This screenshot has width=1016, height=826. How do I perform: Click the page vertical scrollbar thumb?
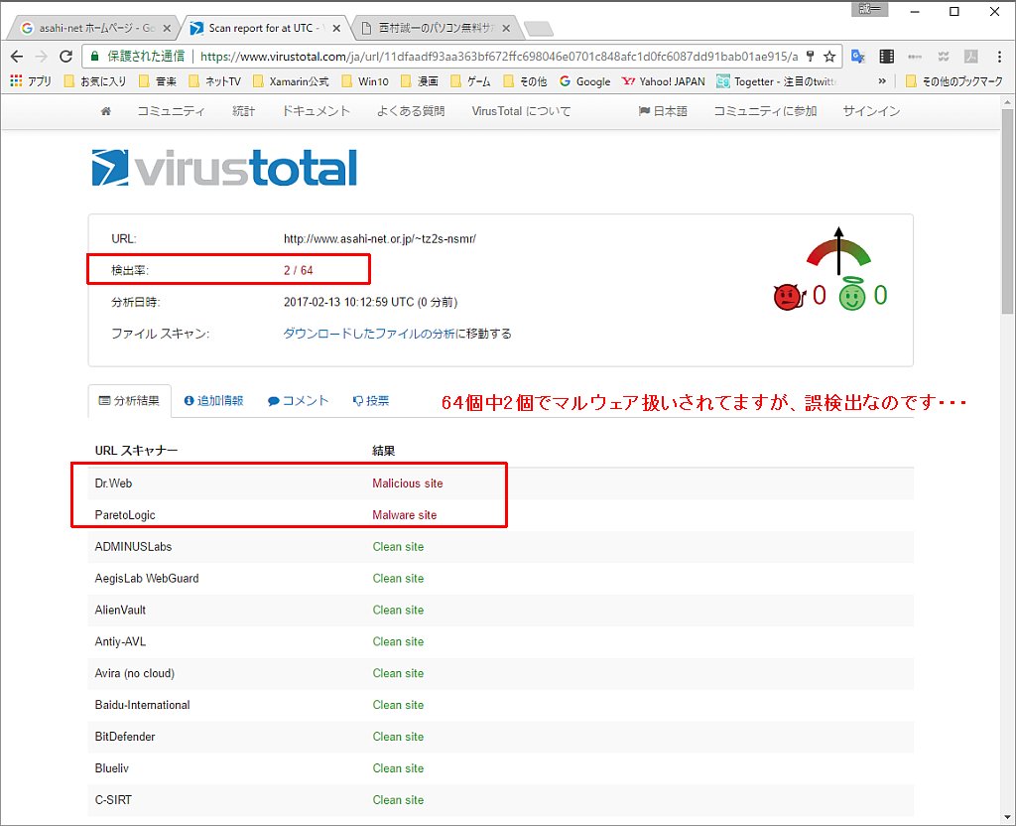pyautogui.click(x=1008, y=210)
